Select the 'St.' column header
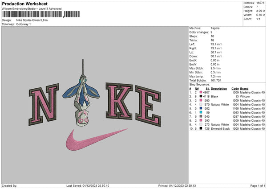The width and height of the screenshot is (267, 189). click(x=207, y=89)
